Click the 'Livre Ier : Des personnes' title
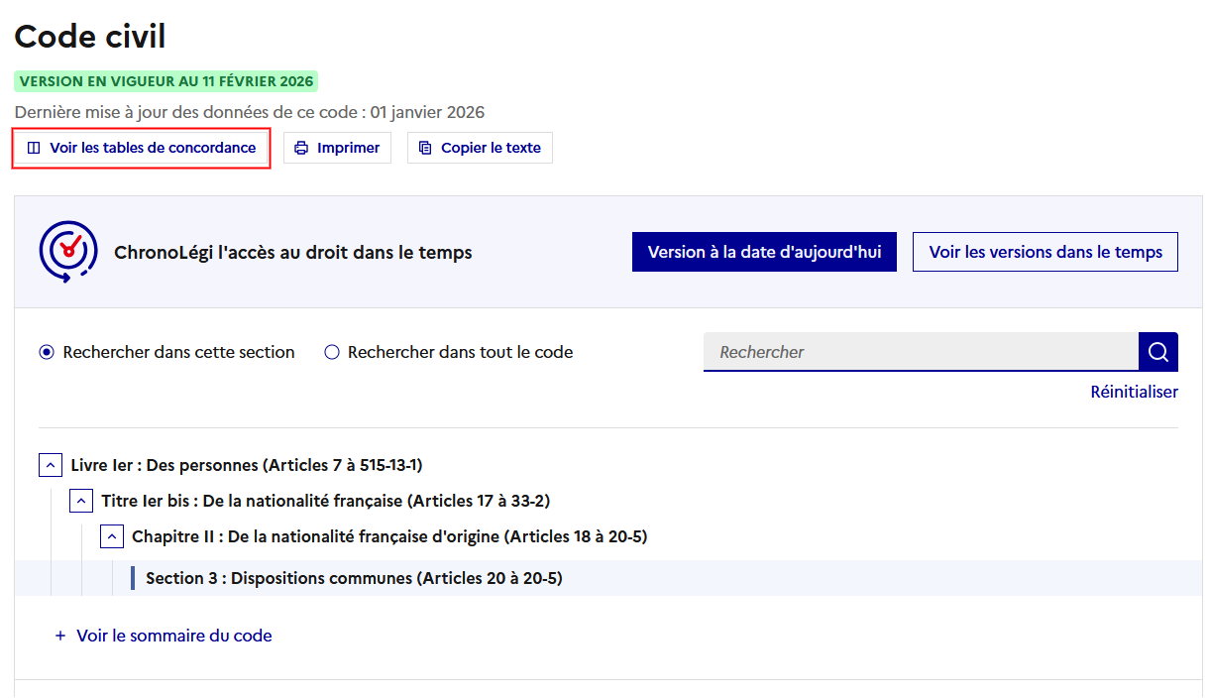1209x698 pixels. 247,465
